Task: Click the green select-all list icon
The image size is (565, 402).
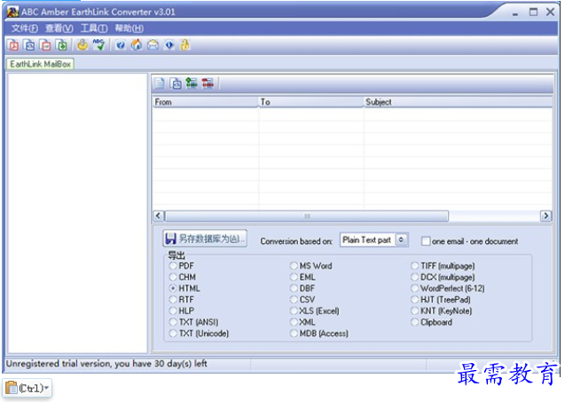Action: [192, 83]
